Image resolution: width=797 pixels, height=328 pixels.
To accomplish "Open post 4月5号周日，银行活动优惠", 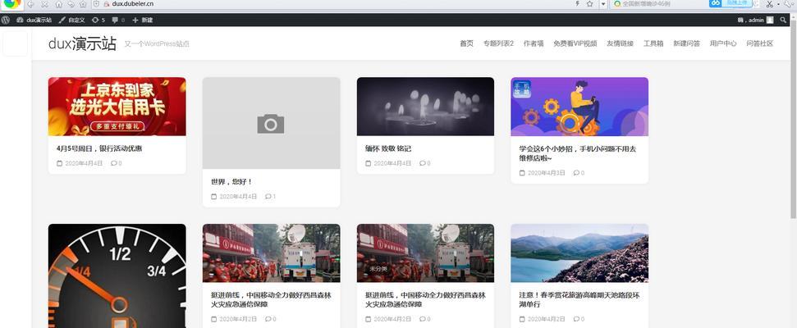I will [99, 148].
